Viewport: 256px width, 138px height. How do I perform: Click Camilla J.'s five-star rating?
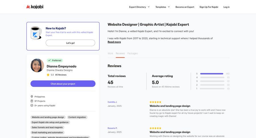(x=155, y=102)
